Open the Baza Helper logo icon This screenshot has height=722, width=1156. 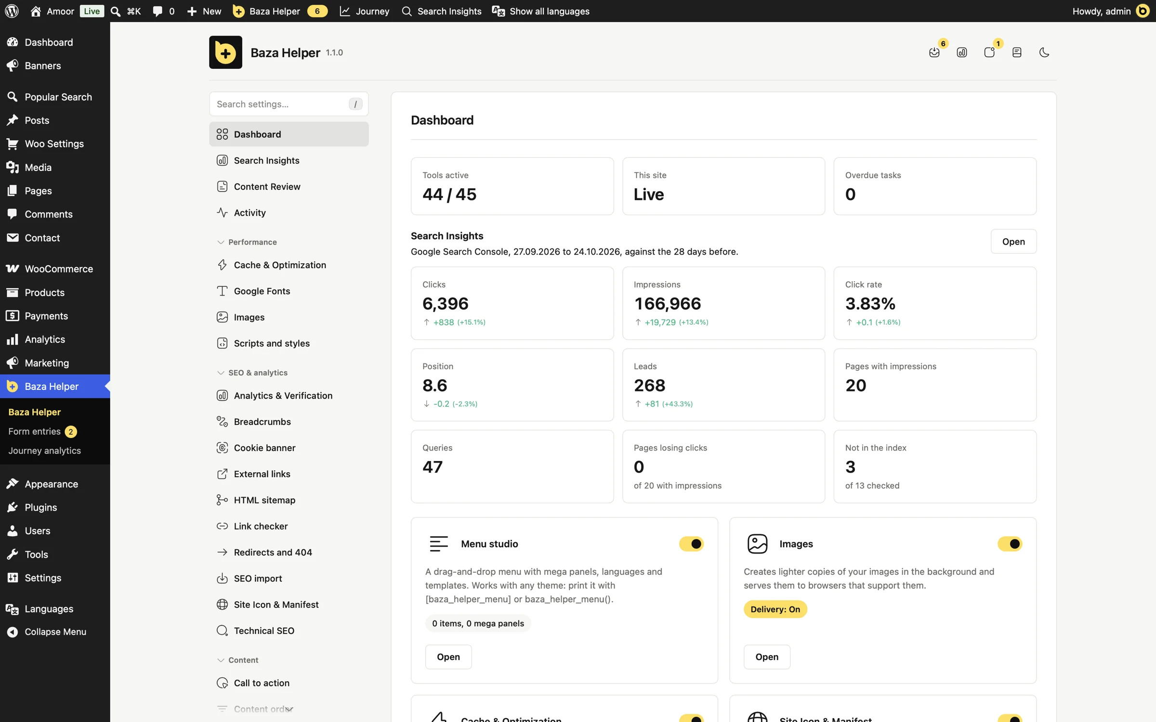tap(225, 52)
